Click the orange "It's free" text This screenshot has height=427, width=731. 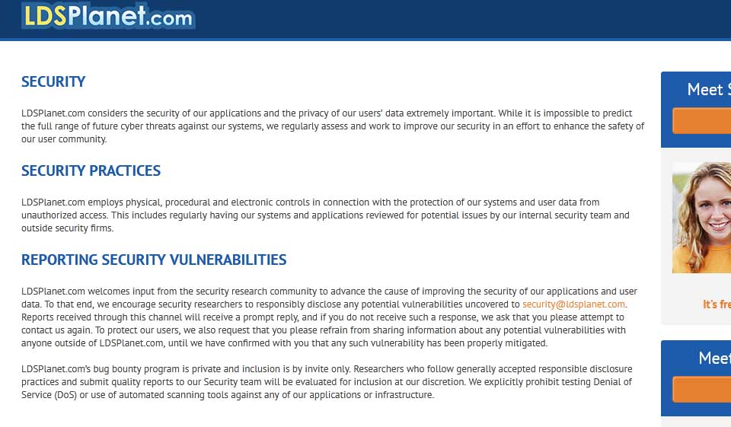click(x=717, y=304)
